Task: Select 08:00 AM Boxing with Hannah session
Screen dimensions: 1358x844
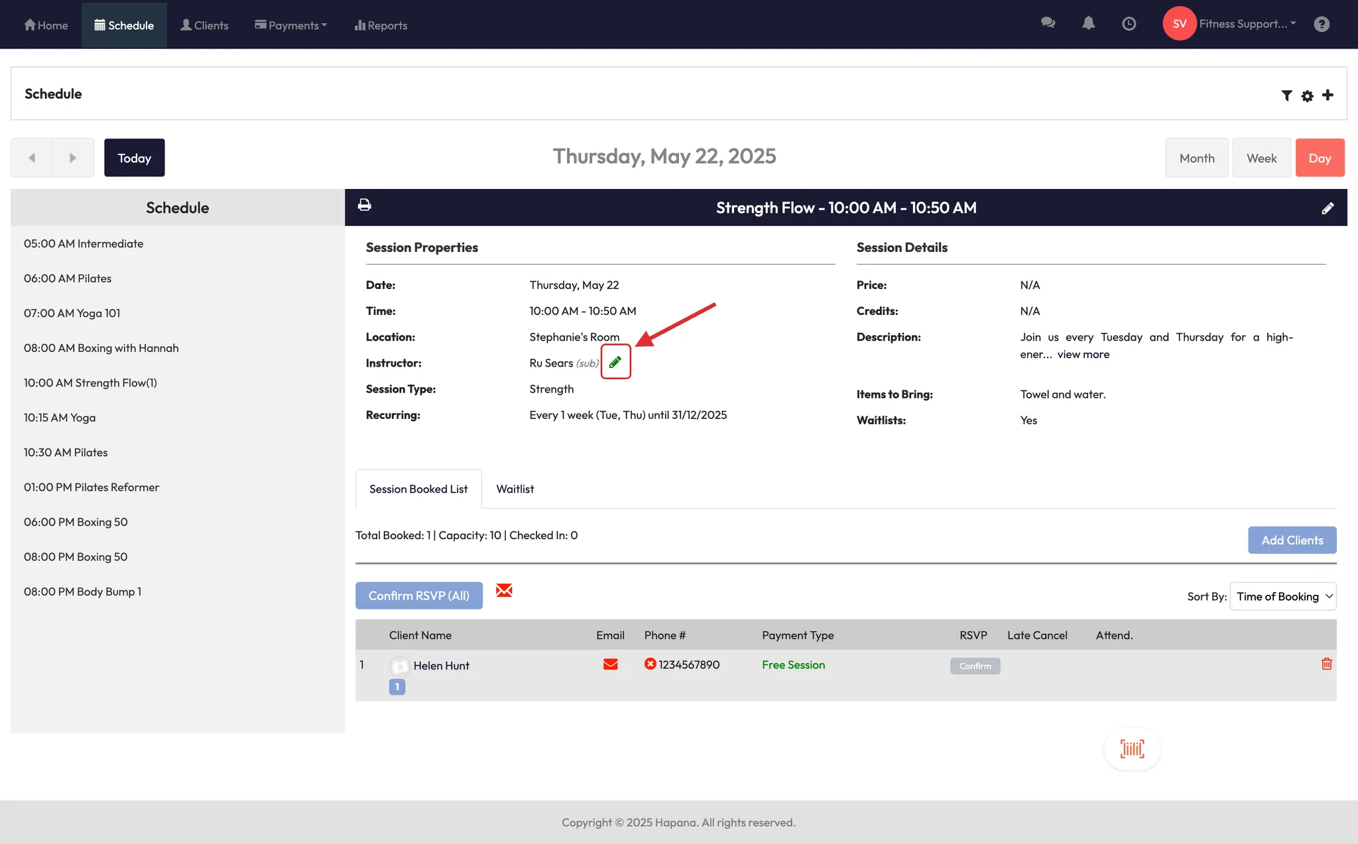Action: (x=101, y=348)
